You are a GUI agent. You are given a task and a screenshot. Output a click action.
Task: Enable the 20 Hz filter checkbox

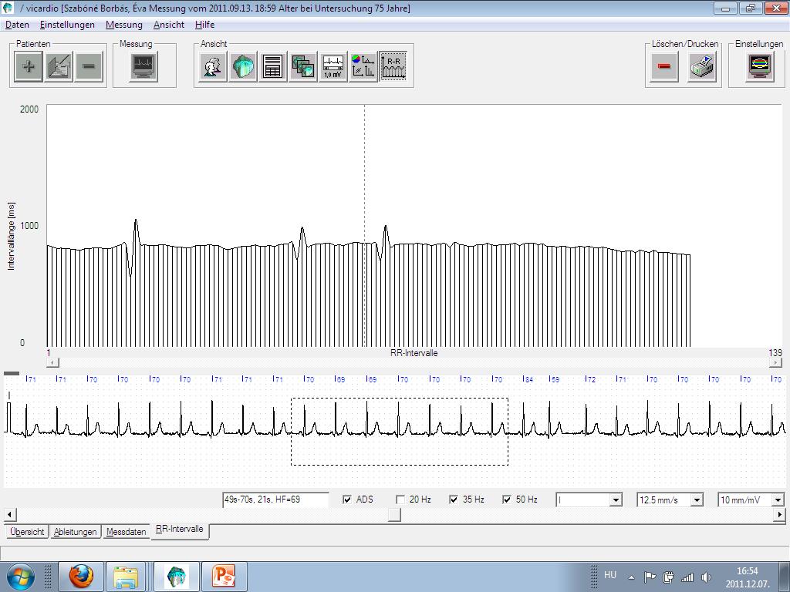click(400, 499)
